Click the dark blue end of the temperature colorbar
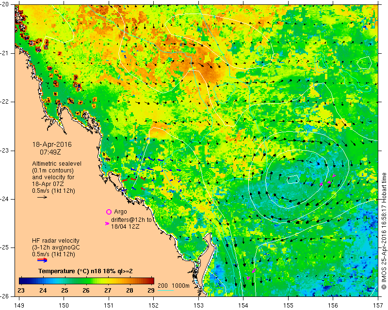This screenshot has height=310, width=388. pyautogui.click(x=21, y=281)
